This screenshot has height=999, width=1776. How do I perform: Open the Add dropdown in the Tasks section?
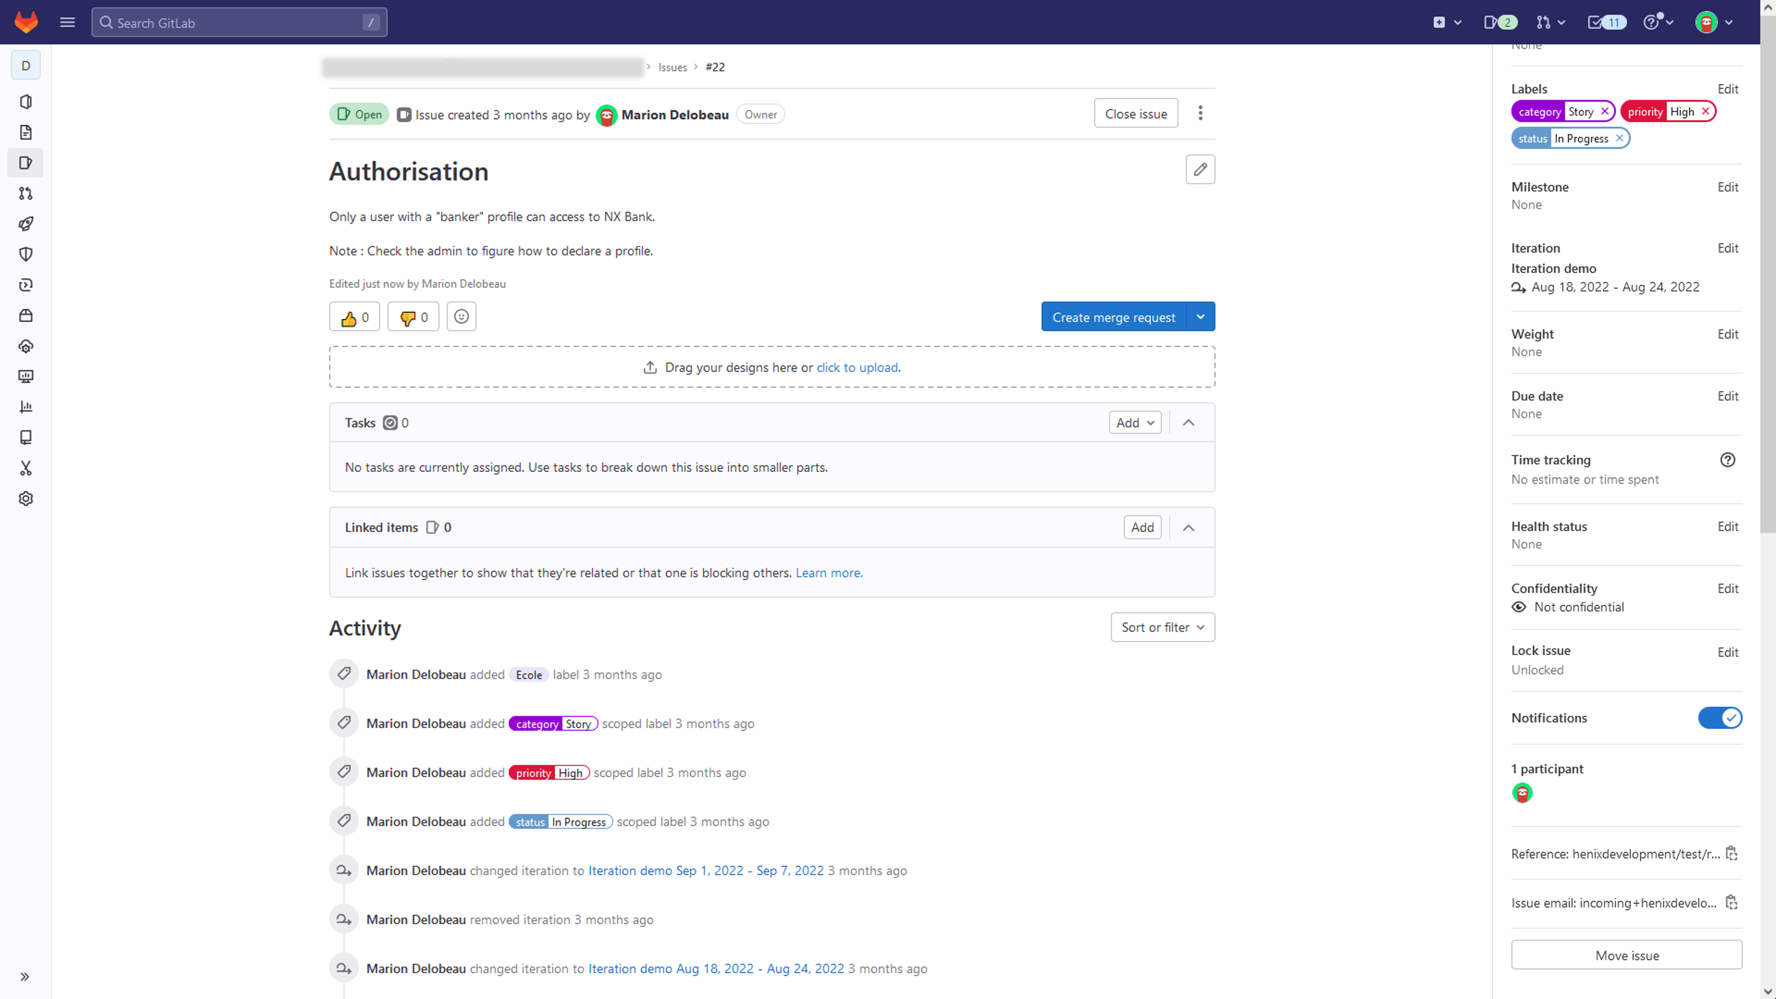click(x=1135, y=422)
